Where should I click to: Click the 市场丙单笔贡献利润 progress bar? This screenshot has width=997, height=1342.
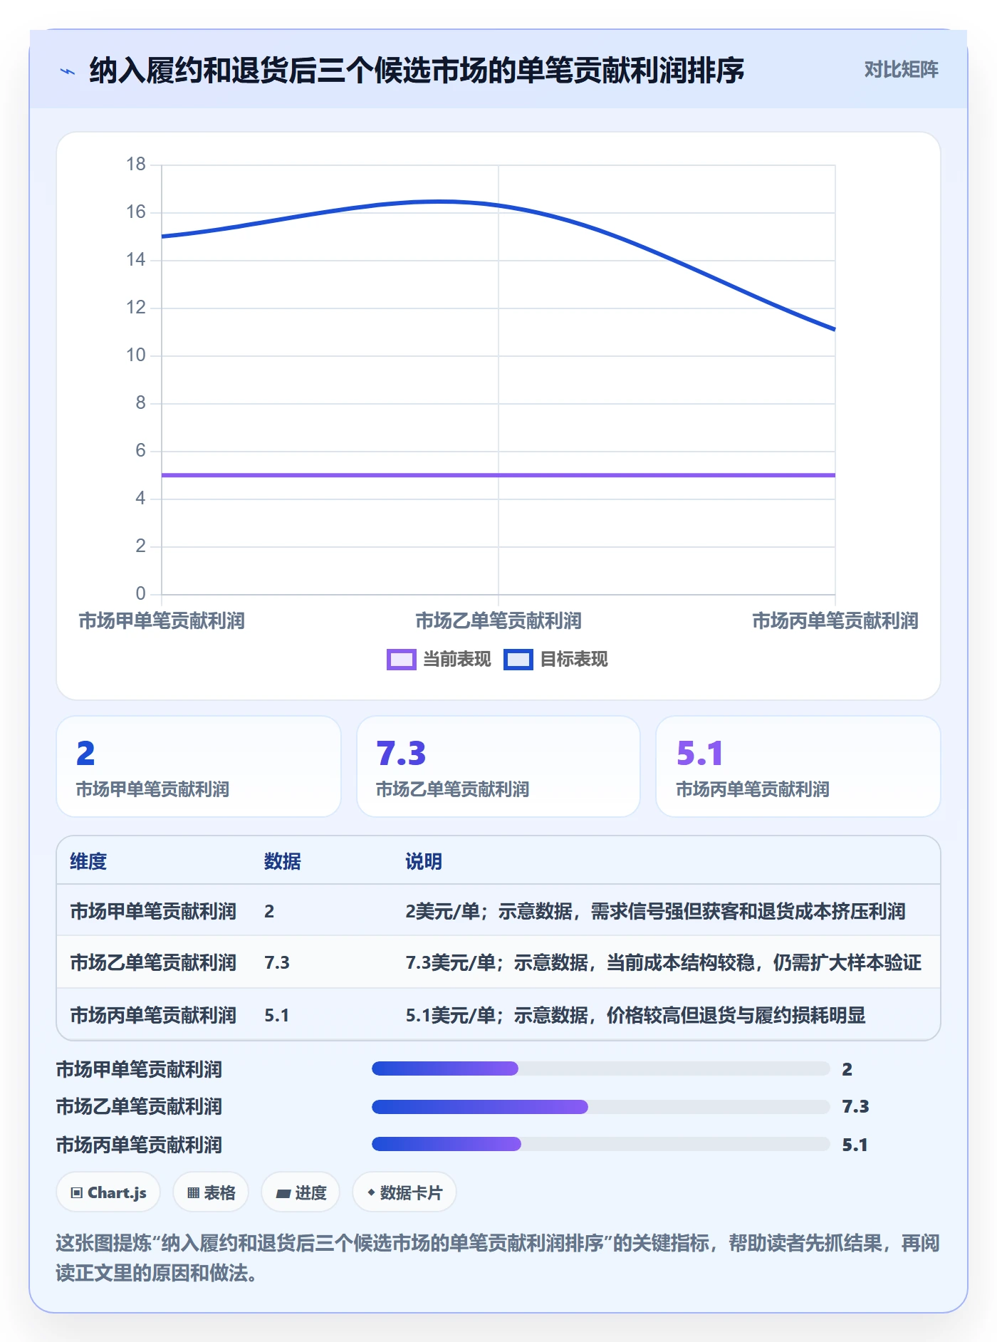pyautogui.click(x=601, y=1144)
